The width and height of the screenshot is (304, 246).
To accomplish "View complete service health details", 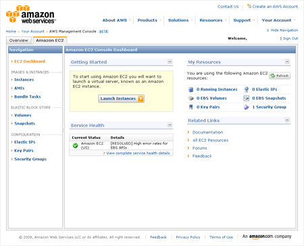I will [138, 153].
